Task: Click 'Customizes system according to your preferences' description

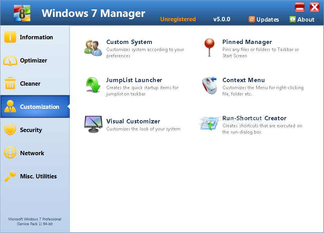Action: click(145, 53)
